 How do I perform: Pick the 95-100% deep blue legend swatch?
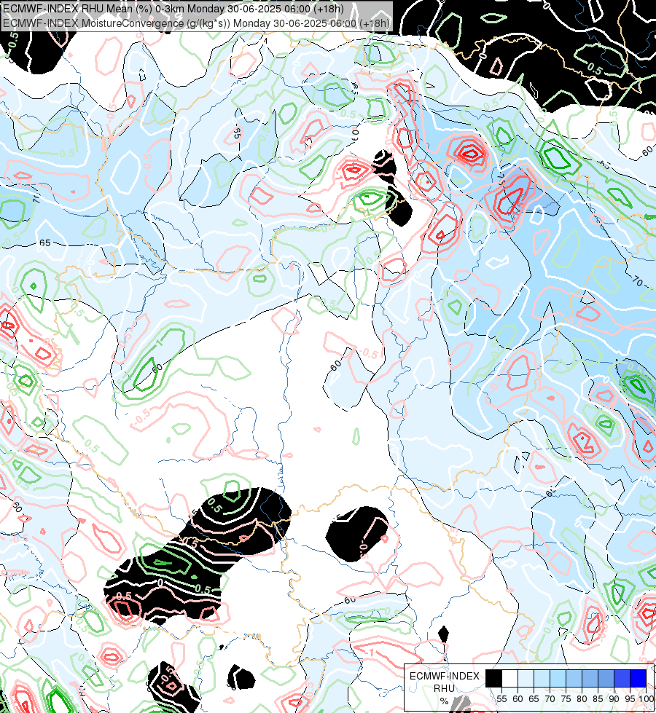tap(639, 678)
